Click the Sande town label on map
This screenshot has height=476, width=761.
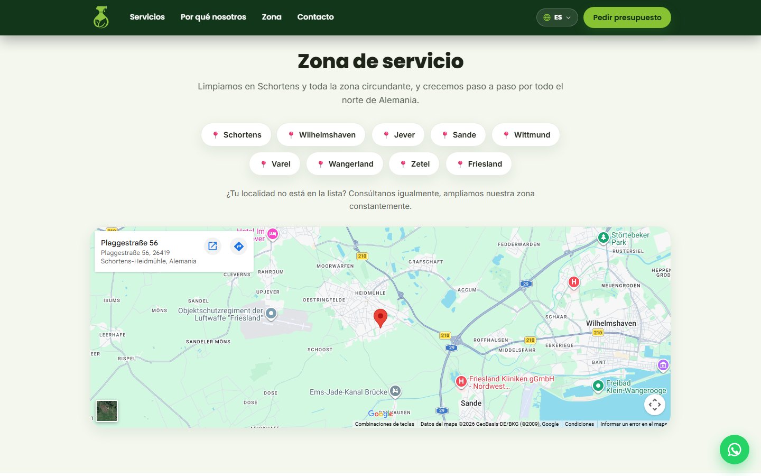471,403
